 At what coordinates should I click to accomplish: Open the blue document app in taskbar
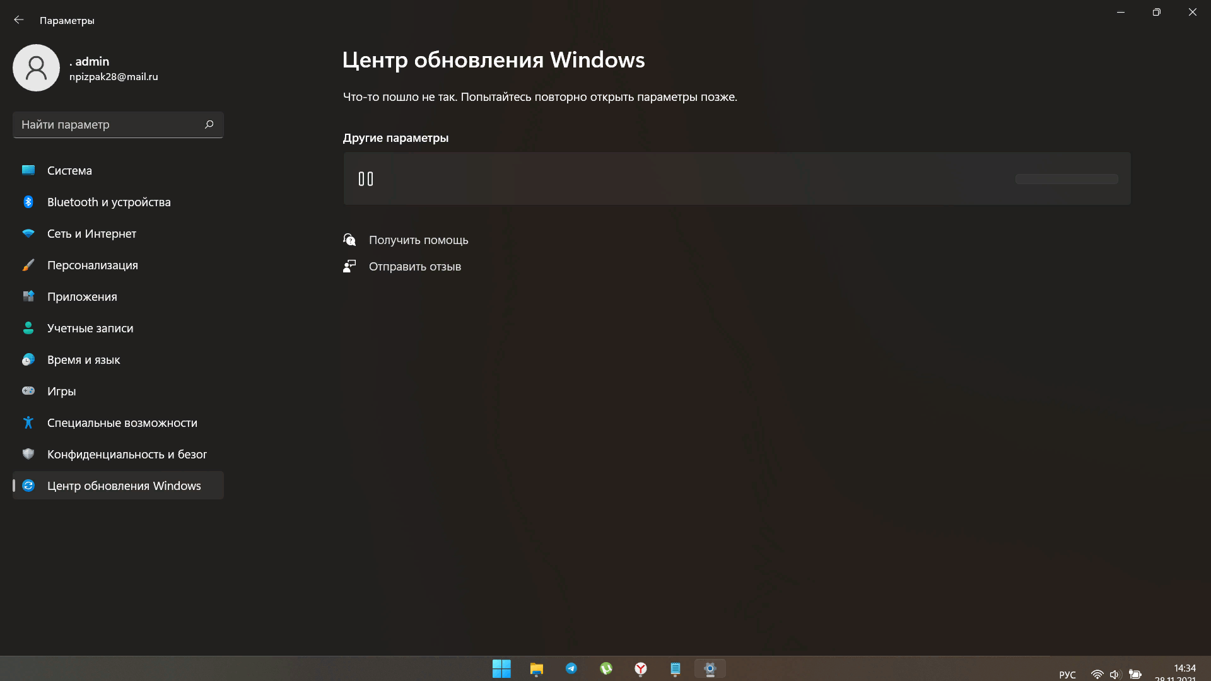click(676, 668)
